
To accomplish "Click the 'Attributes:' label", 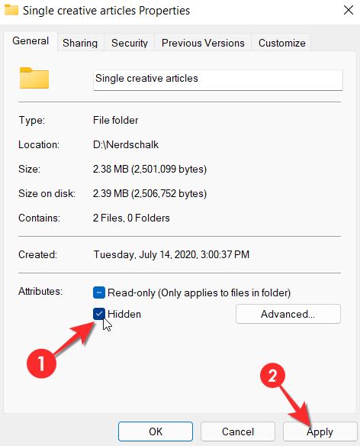I will [40, 291].
